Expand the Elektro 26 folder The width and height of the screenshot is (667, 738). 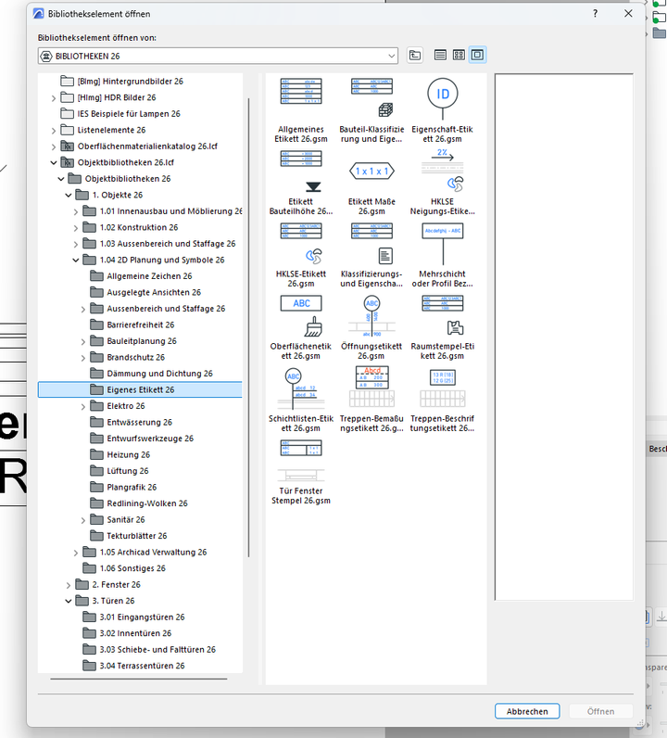tap(83, 407)
